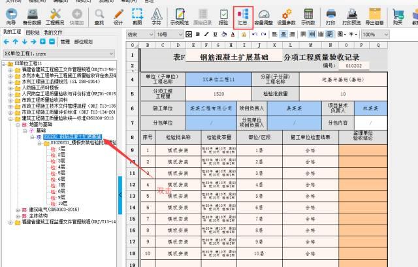Open the 图 image dropdown in format bar
Image resolution: width=418 pixels, height=267 pixels.
[342, 35]
